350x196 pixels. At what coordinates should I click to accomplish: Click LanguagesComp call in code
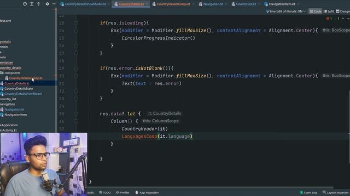(139, 136)
